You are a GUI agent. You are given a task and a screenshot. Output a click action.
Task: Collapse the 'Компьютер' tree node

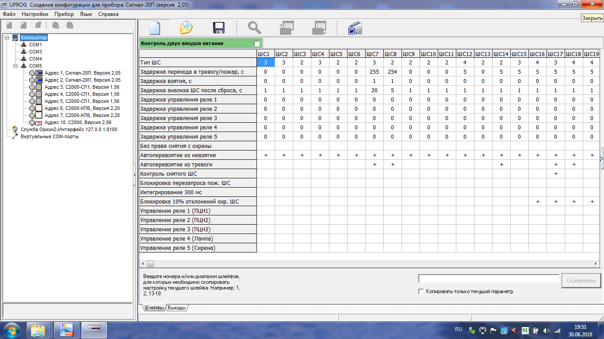click(7, 38)
